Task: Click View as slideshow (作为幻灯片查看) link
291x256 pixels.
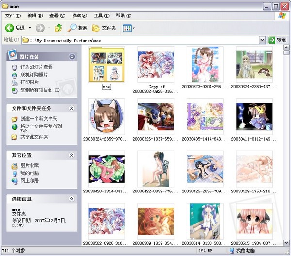Action: pos(36,67)
